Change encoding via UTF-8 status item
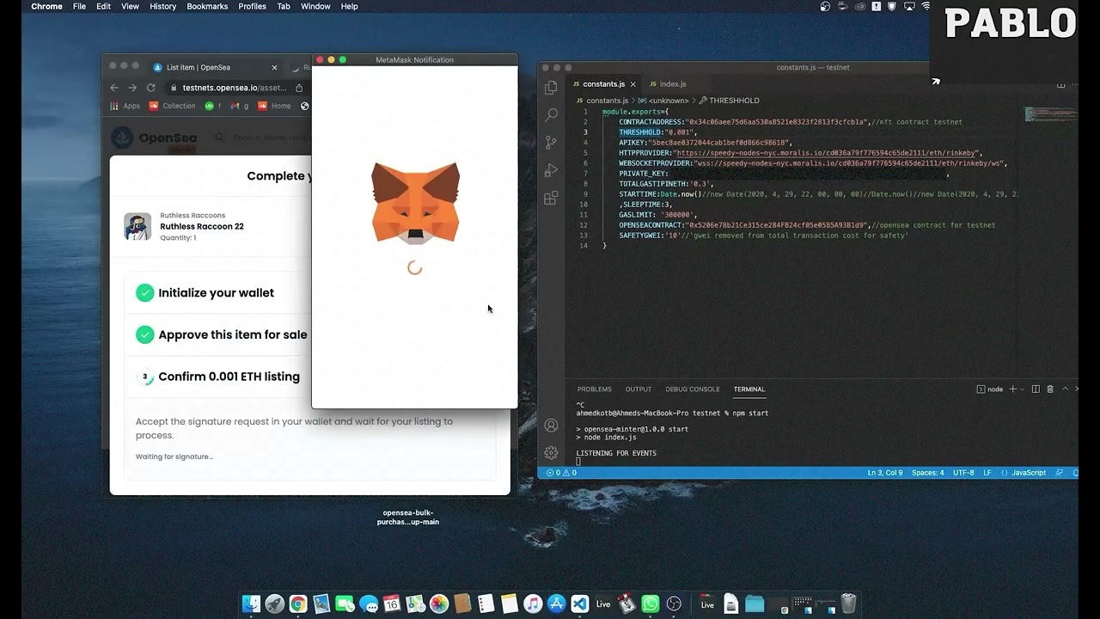Image resolution: width=1100 pixels, height=619 pixels. pos(963,473)
